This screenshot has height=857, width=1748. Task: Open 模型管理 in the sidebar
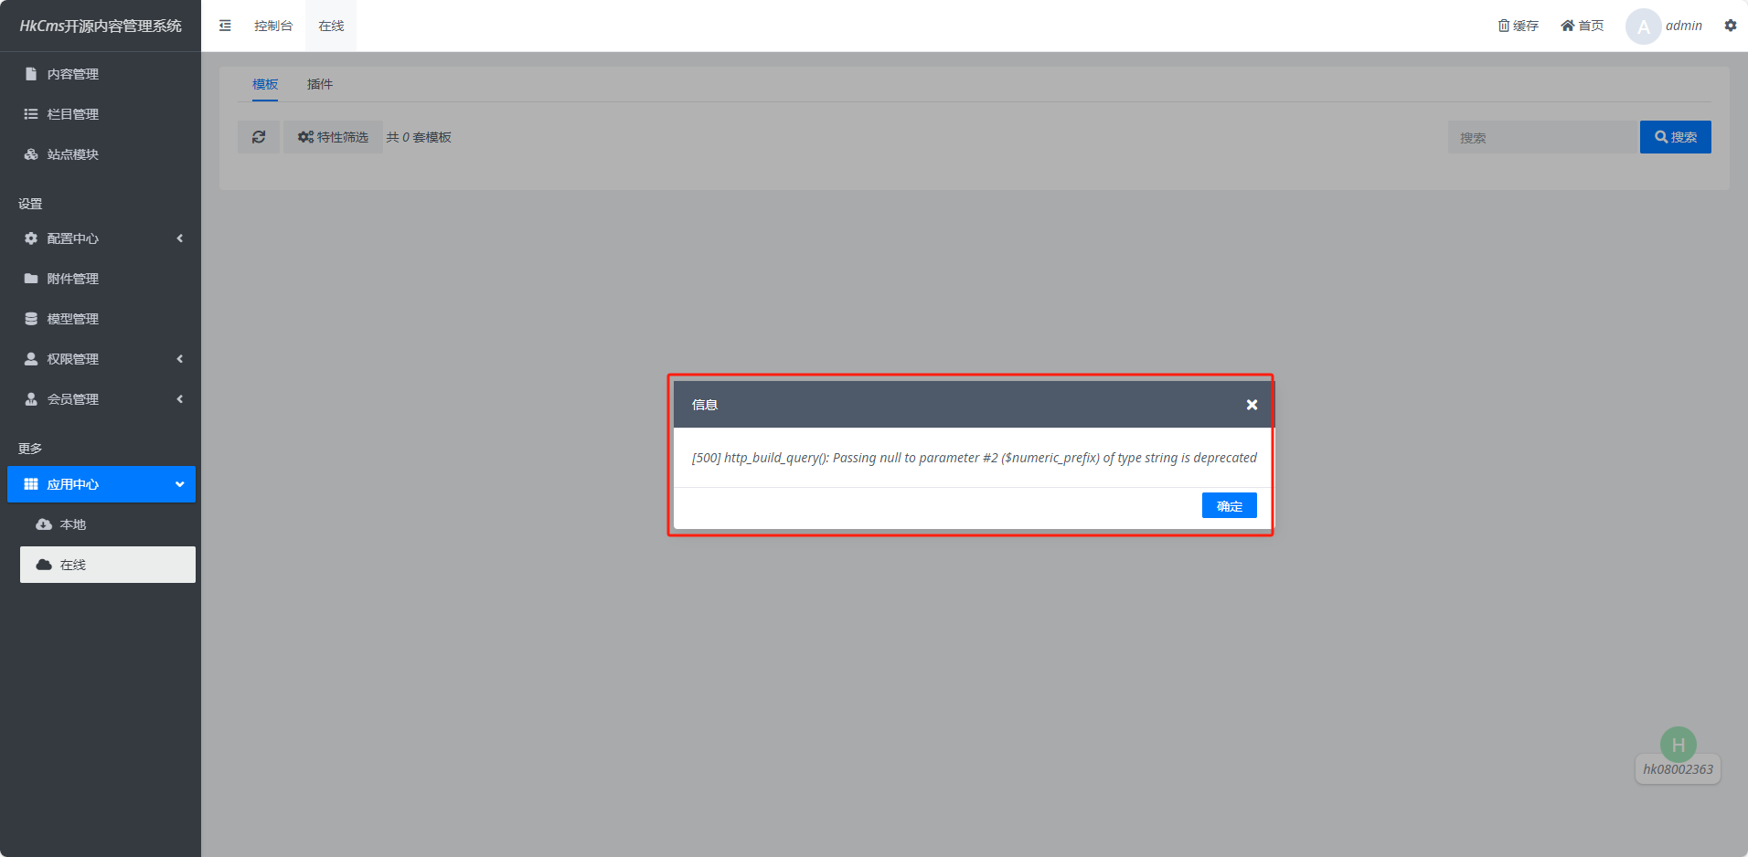point(101,319)
